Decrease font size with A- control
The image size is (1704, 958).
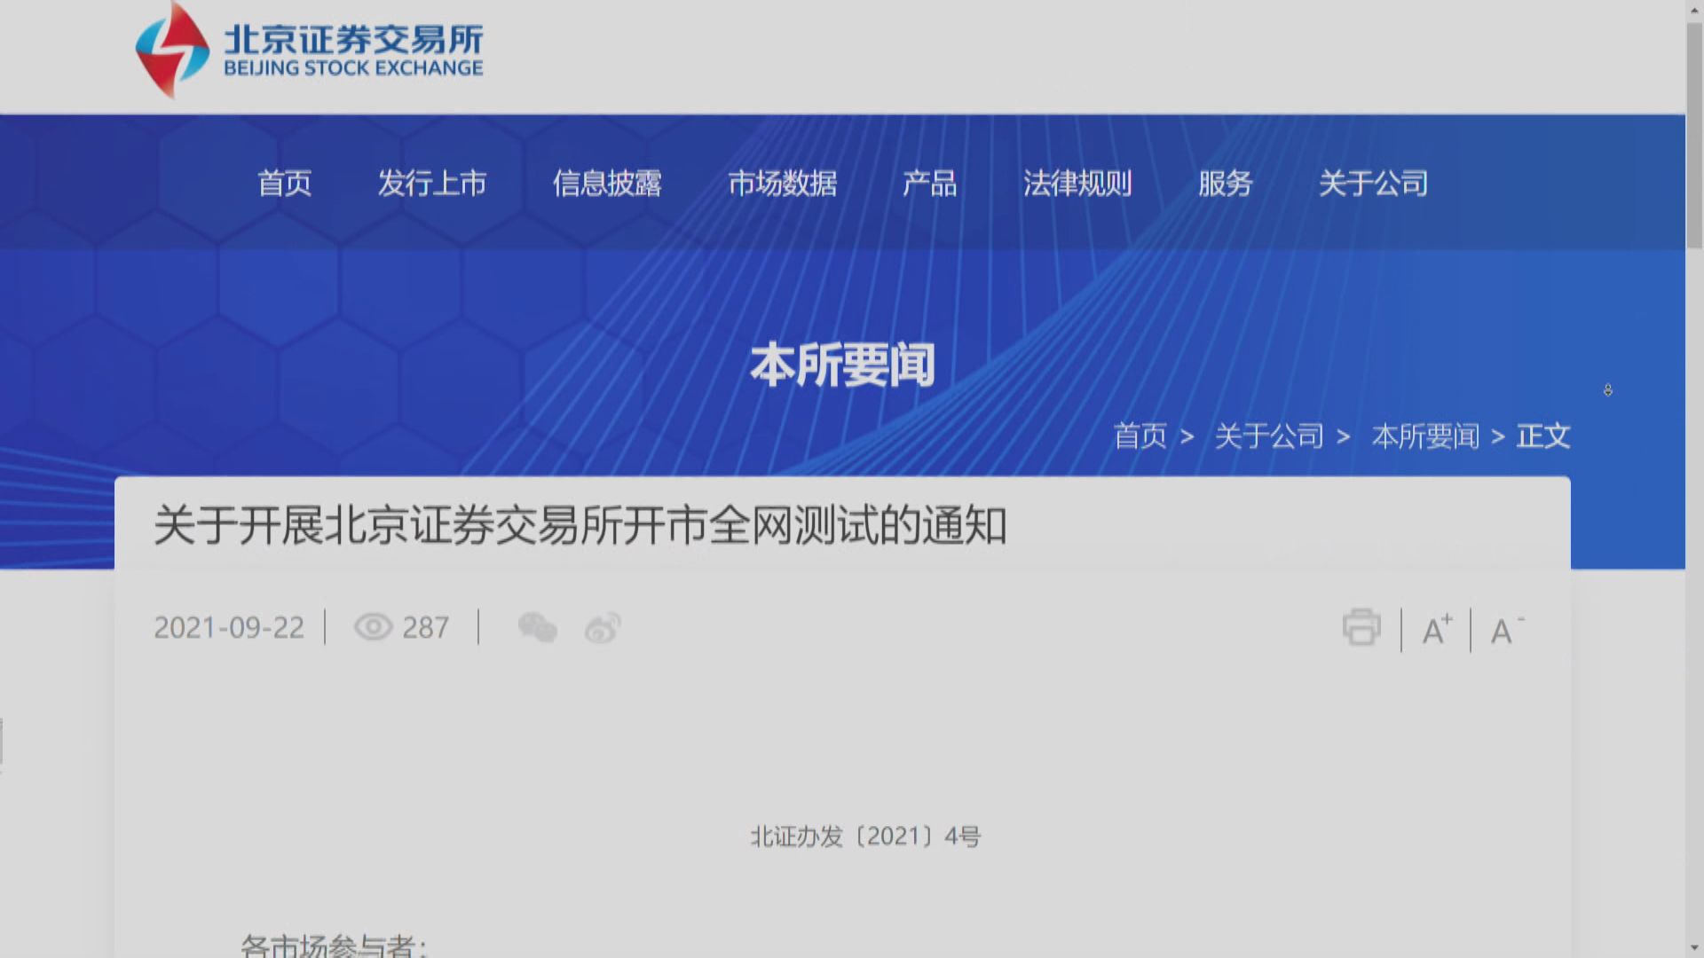(x=1504, y=628)
